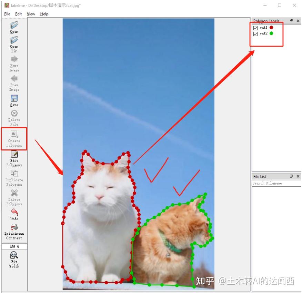302x293 pixels.
Task: Toggle the cat2 label checkbox
Action: click(x=255, y=33)
